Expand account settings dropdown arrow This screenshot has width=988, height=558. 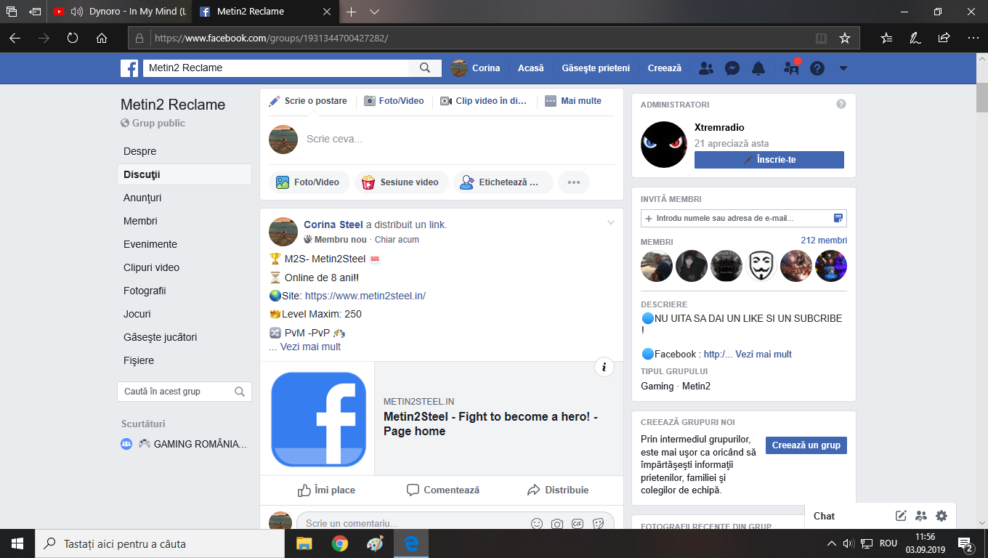click(843, 68)
